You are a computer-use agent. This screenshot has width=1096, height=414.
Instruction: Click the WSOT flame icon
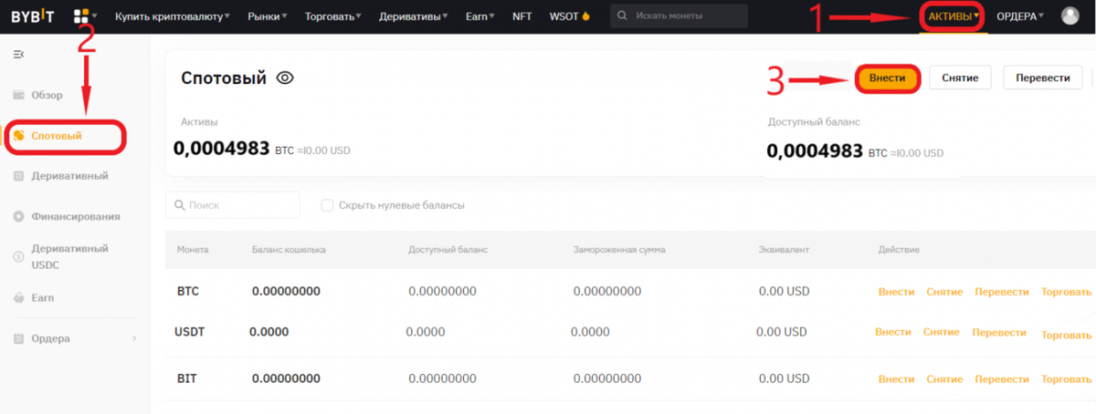pos(585,16)
